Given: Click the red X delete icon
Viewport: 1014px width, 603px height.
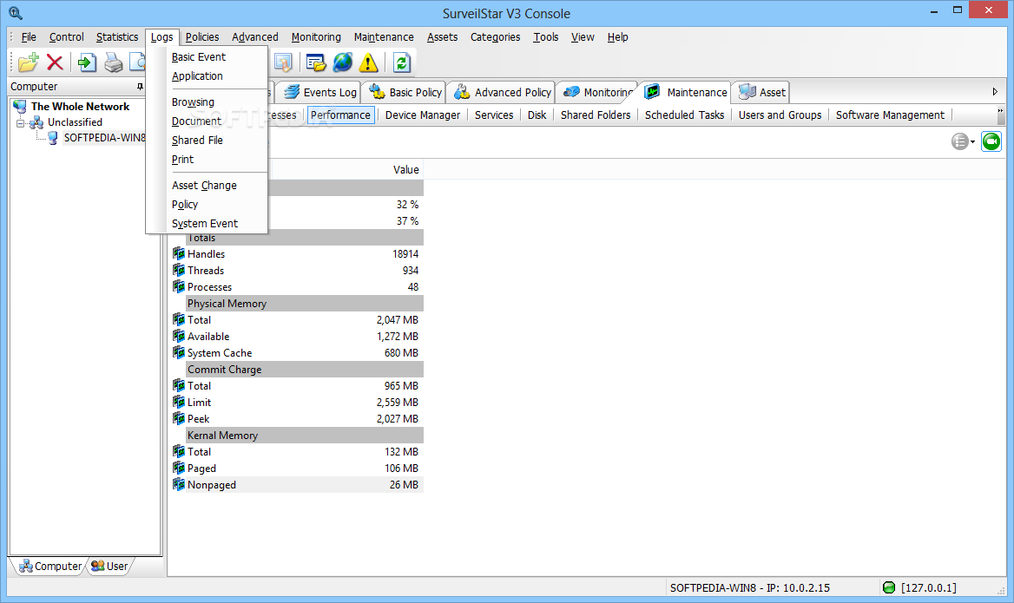Looking at the screenshot, I should (55, 62).
